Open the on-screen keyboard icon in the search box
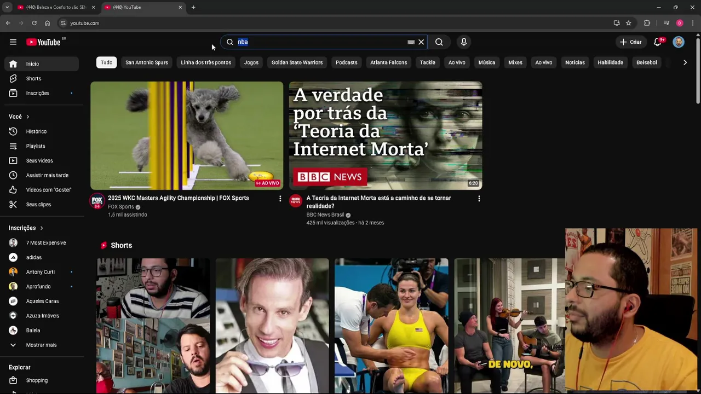701x394 pixels. point(411,42)
